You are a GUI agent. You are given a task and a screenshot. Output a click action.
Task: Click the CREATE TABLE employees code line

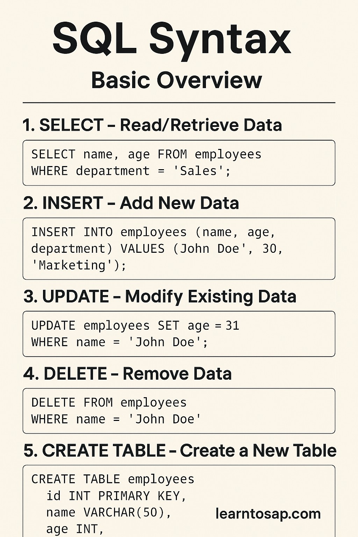click(x=113, y=479)
